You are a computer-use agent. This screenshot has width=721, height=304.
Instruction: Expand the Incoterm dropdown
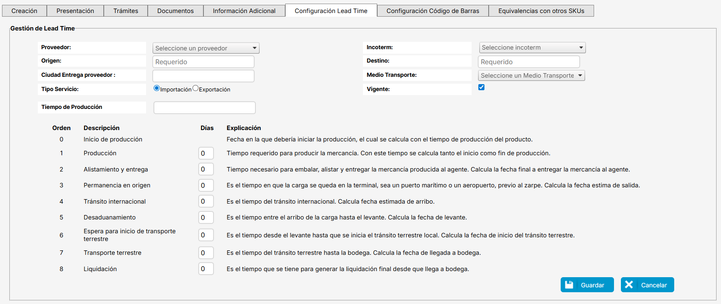pos(532,48)
